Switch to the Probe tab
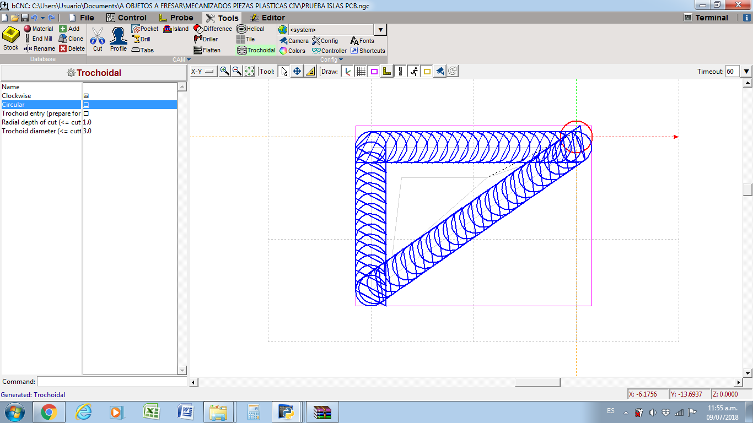 click(x=176, y=18)
